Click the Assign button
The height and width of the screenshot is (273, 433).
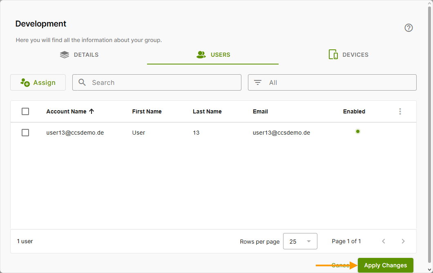tap(38, 82)
